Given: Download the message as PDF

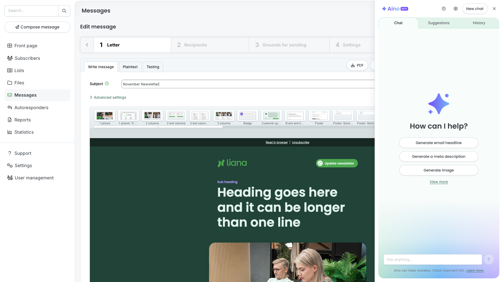Looking at the screenshot, I should pyautogui.click(x=357, y=65).
